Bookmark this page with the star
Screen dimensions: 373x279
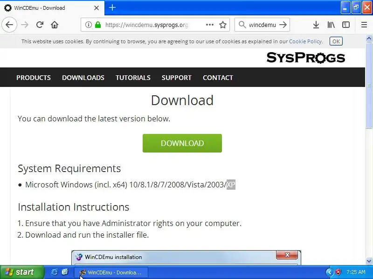pos(223,25)
